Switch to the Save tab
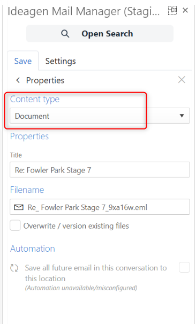Screen dimensions: 196x324 point(23,61)
